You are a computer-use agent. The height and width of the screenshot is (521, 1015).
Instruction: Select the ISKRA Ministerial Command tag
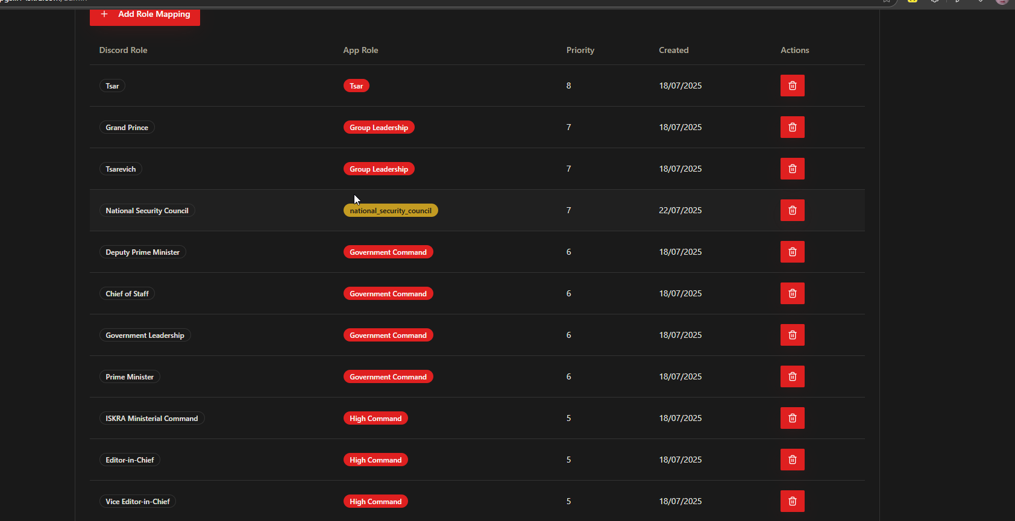pos(152,418)
